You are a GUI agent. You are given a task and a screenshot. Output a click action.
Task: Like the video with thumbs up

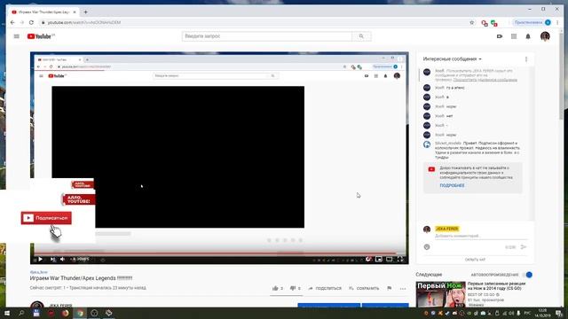coord(275,288)
